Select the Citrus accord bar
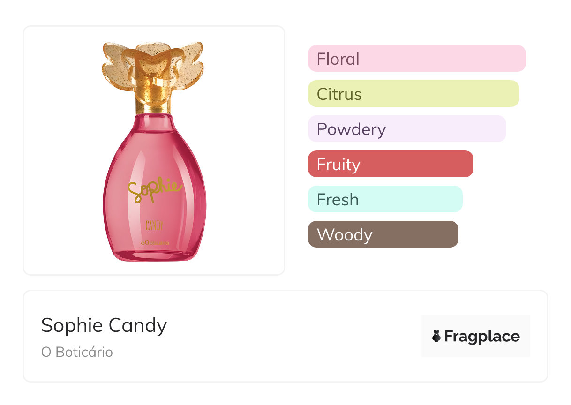The image size is (571, 405). pos(413,94)
